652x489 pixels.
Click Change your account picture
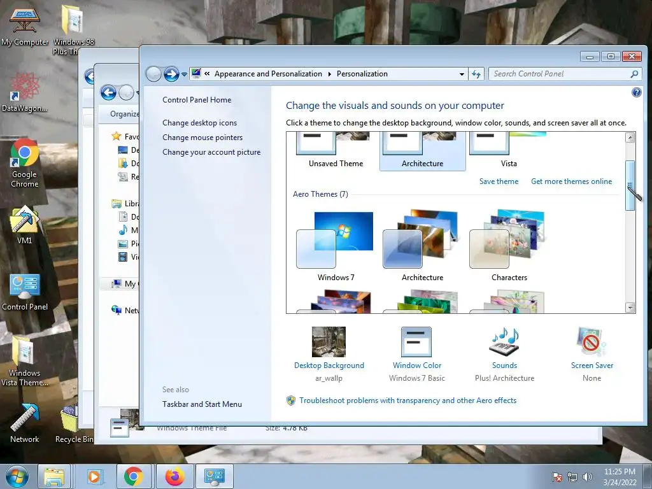click(x=211, y=152)
